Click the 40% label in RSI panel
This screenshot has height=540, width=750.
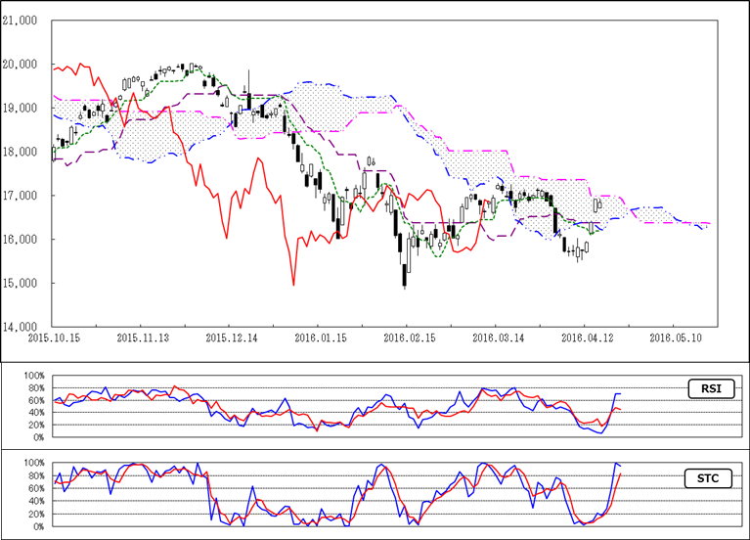click(35, 412)
